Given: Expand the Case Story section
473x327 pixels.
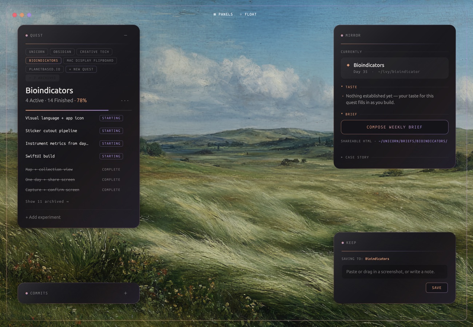Looking at the screenshot, I should click(x=355, y=157).
